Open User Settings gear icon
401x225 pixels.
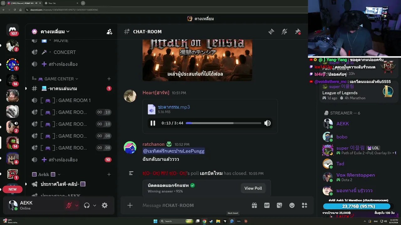click(x=105, y=205)
